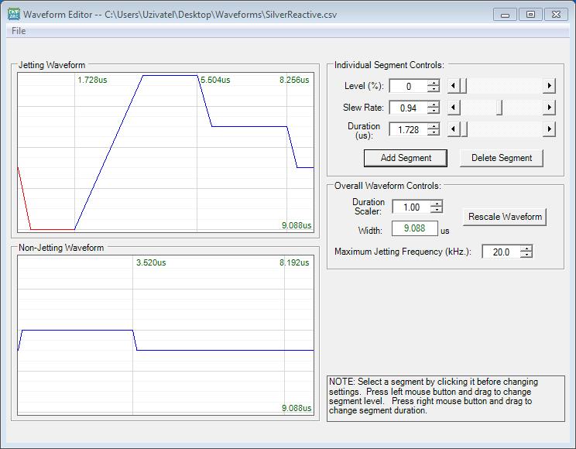
Task: Click the Rescale Waveform button
Action: 505,217
